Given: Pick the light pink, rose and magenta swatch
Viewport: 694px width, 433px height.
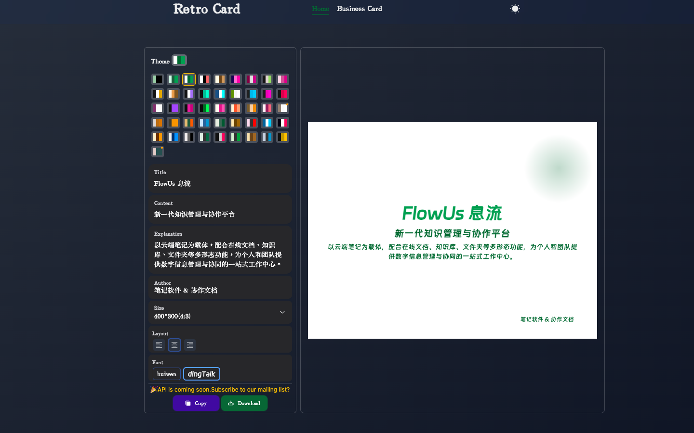Looking at the screenshot, I should coord(282,79).
